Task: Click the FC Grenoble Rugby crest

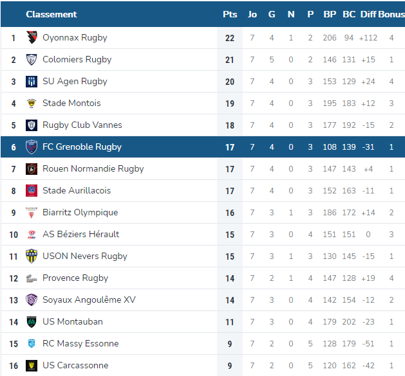Action: (32, 147)
